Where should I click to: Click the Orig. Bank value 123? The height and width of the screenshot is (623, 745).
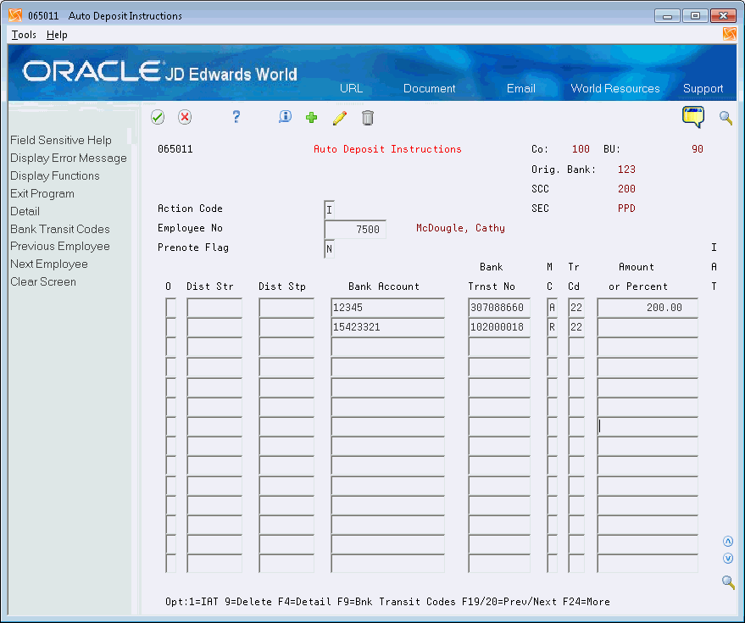click(x=626, y=170)
